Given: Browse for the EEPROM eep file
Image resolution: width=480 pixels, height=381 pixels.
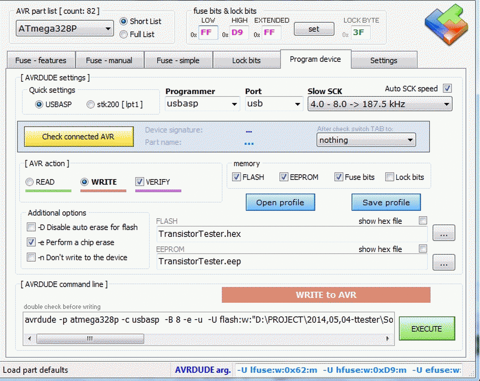Looking at the screenshot, I should [x=444, y=262].
